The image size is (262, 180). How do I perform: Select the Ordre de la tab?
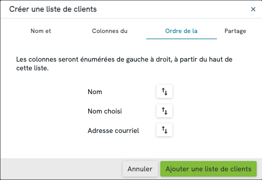click(x=181, y=31)
